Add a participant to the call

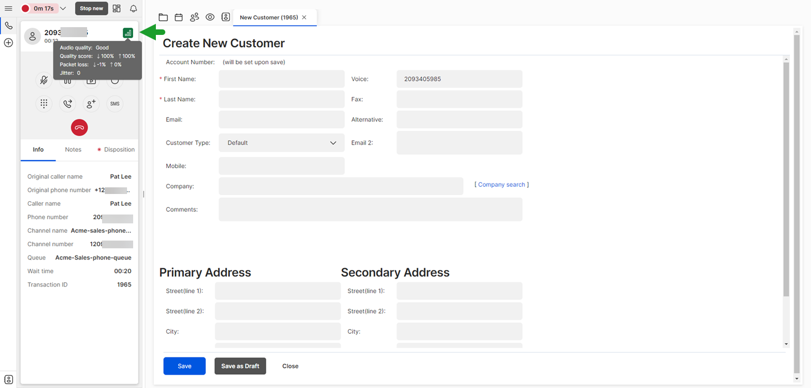click(91, 104)
